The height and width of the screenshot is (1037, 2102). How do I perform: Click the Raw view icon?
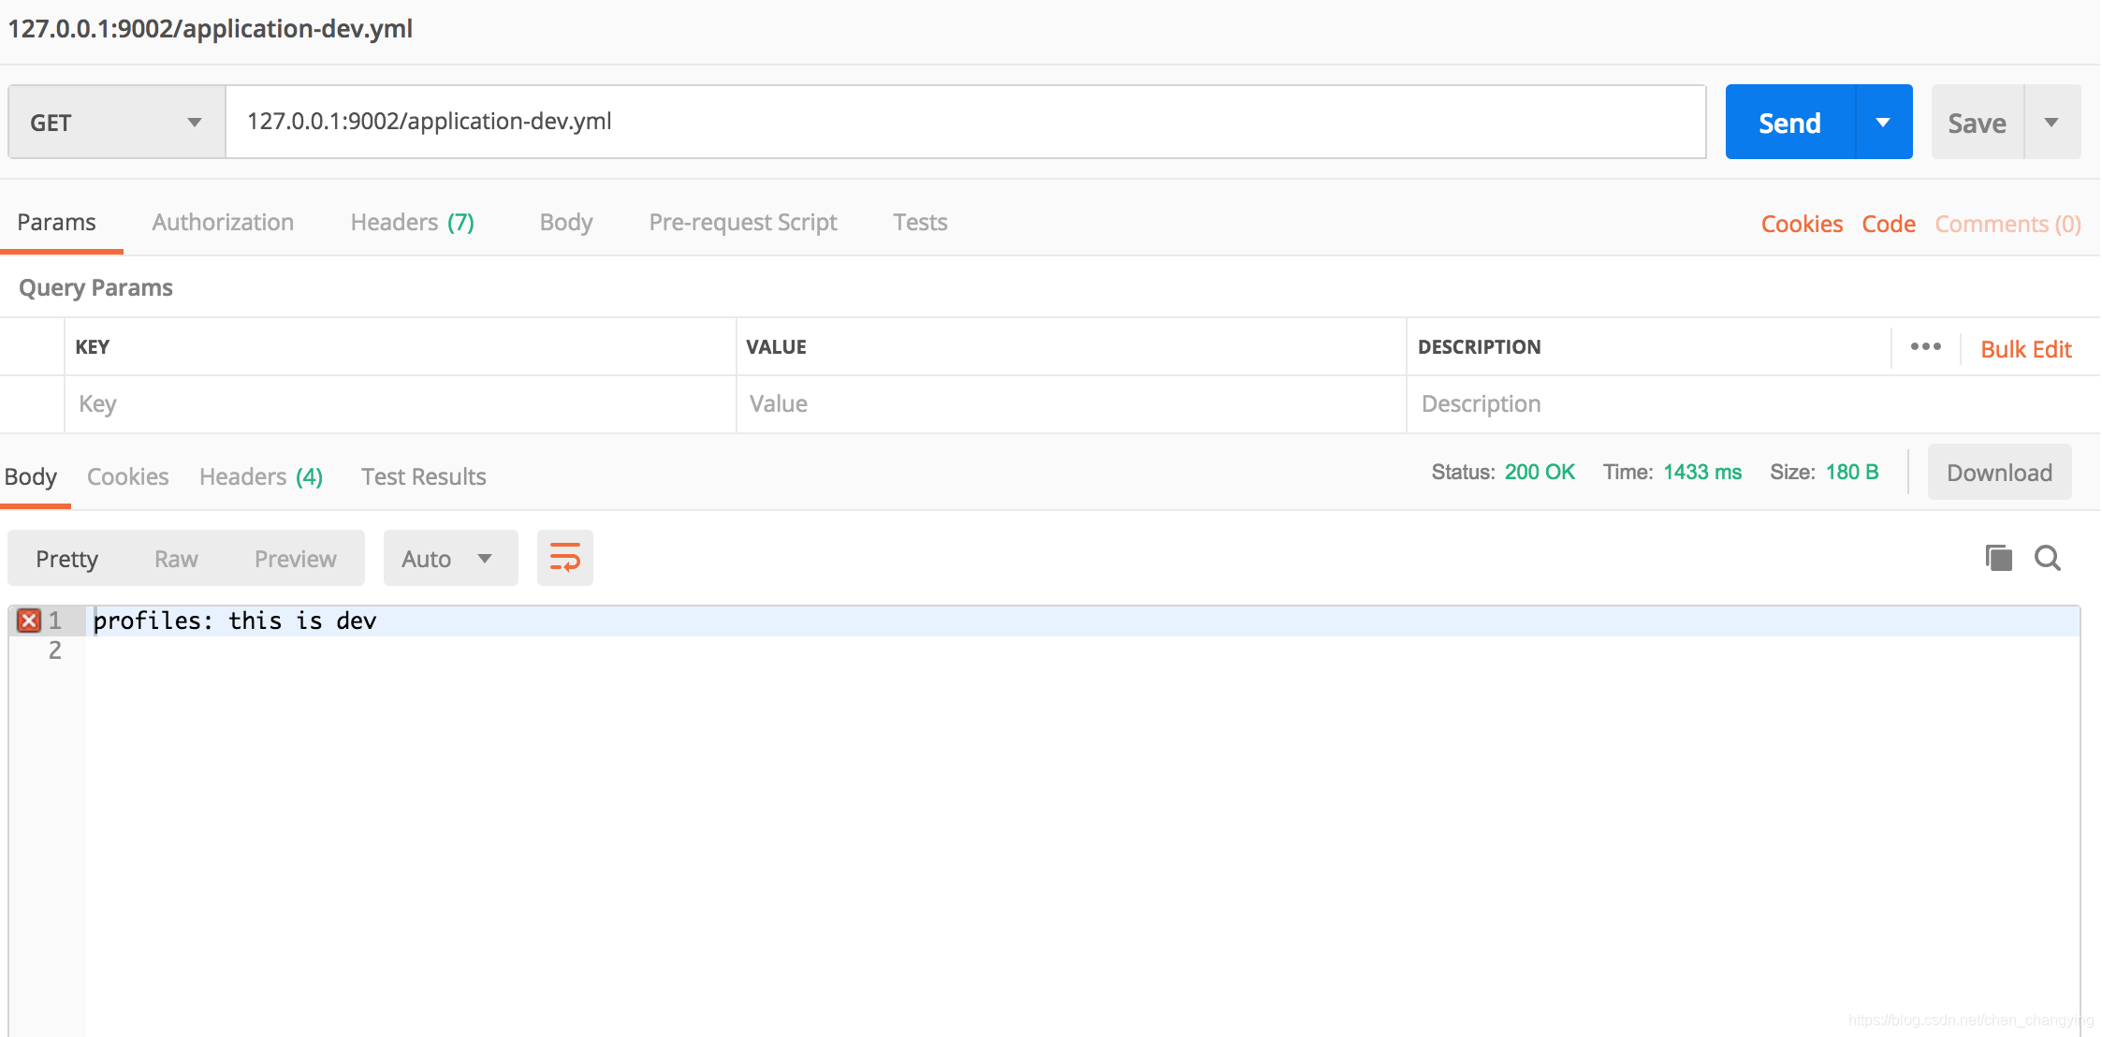[174, 559]
